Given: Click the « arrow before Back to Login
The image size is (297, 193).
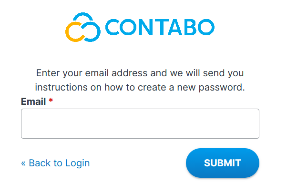Looking at the screenshot, I should click(23, 163).
